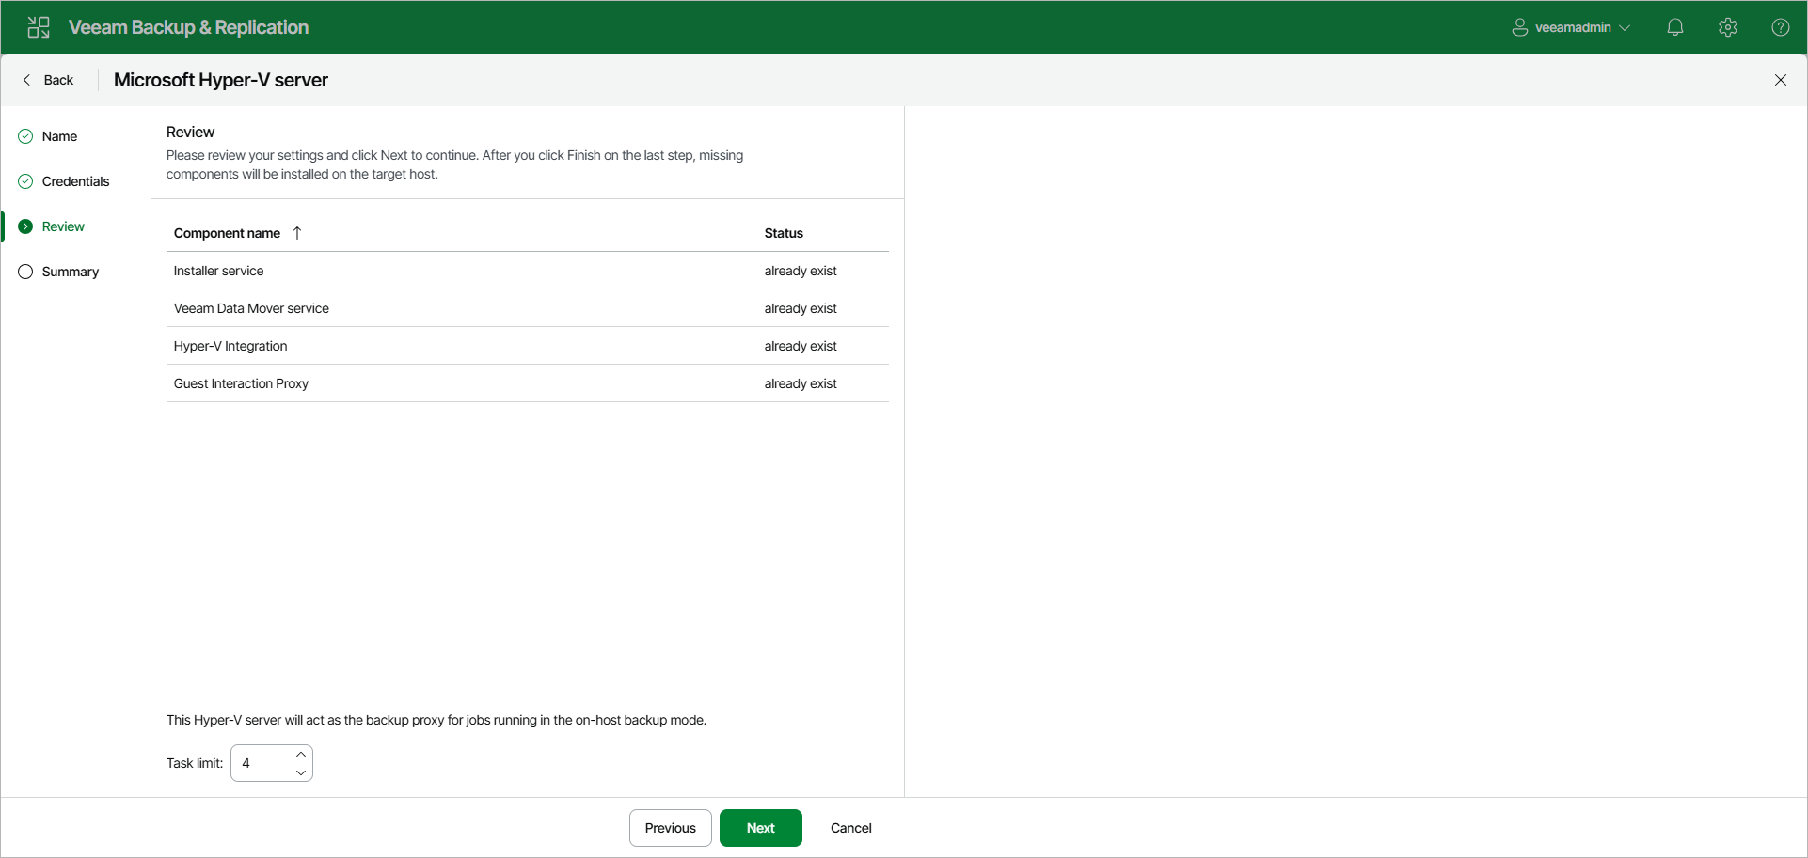Open the notifications bell
This screenshot has height=858, width=1808.
(1675, 27)
